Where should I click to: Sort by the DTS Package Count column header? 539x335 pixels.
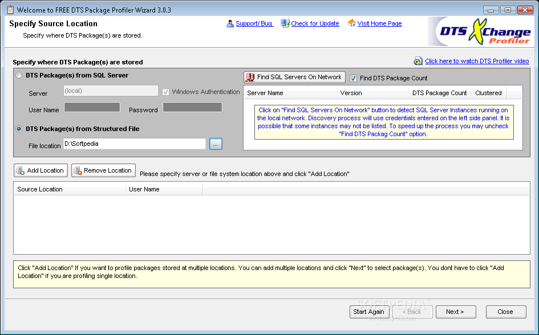coord(440,93)
